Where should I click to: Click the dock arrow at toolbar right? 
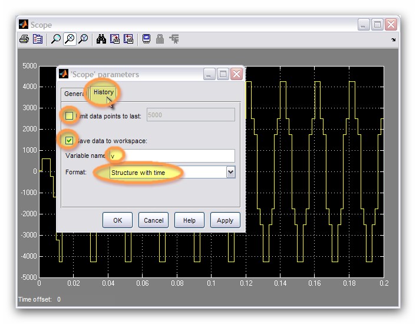[x=394, y=40]
